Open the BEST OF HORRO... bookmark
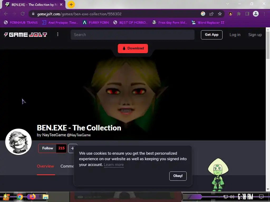Image resolution: width=270 pixels, height=202 pixels. point(131,23)
